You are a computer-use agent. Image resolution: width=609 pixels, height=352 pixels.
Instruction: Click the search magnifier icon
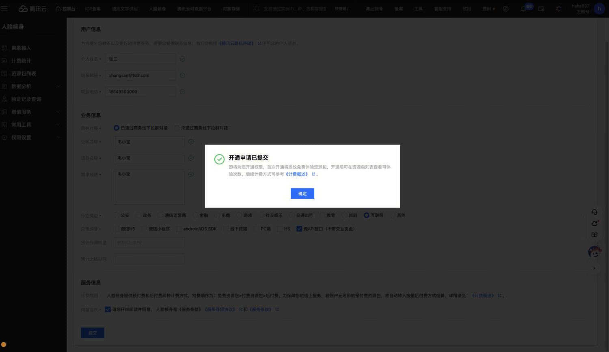pos(257,9)
